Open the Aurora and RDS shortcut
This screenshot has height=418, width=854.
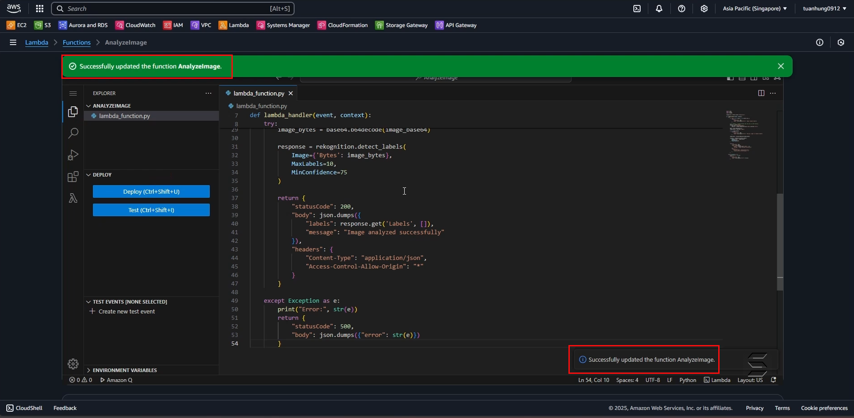[x=83, y=25]
